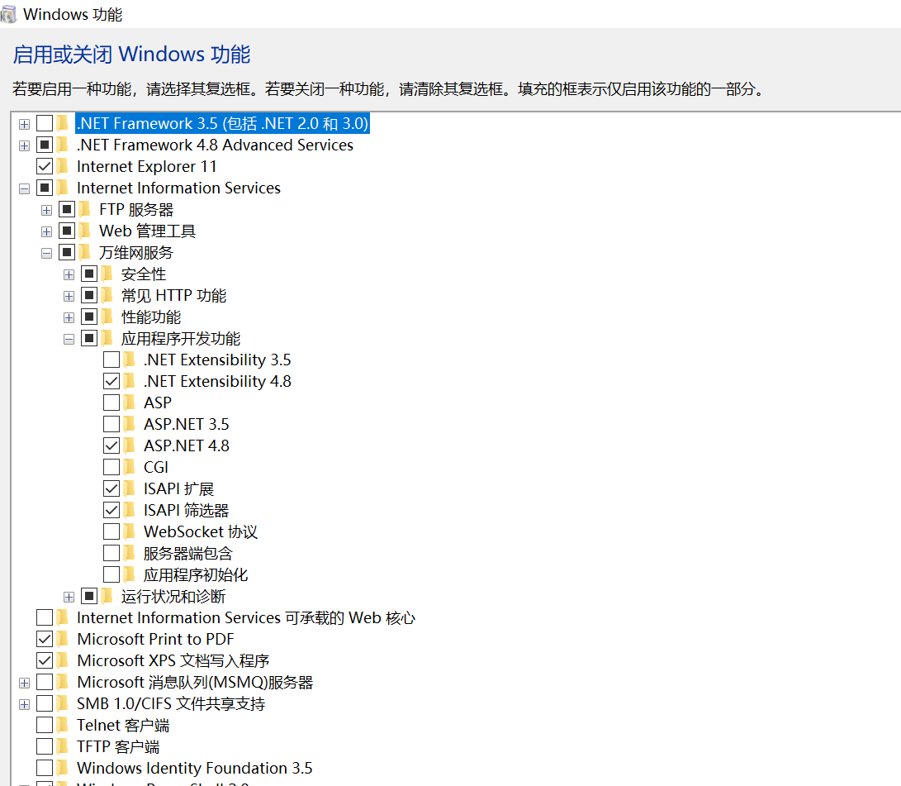Enable the CGI checkbox
The height and width of the screenshot is (786, 901).
(x=111, y=467)
